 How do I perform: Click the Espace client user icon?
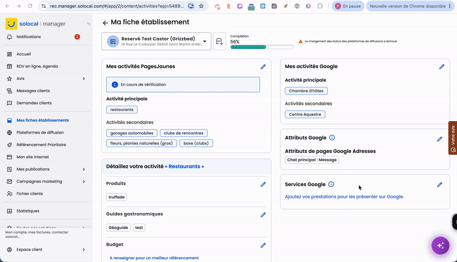click(x=9, y=250)
